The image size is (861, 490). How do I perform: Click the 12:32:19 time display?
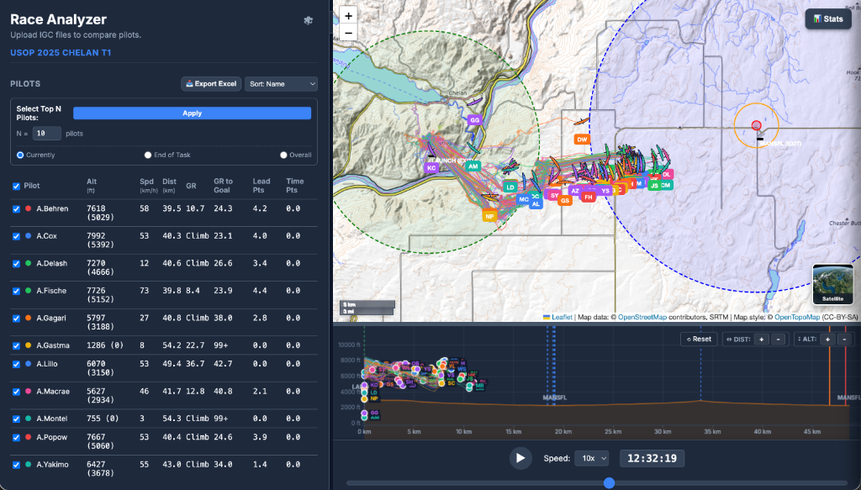point(652,458)
